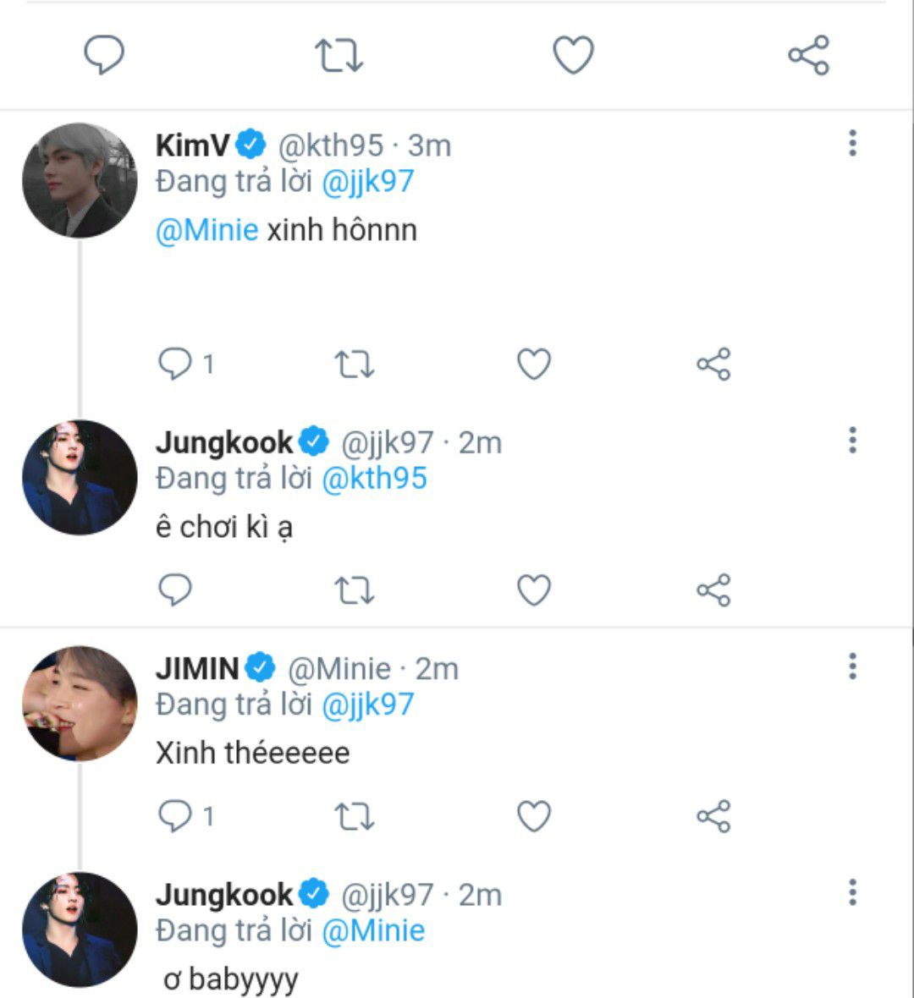The width and height of the screenshot is (914, 998).
Task: Retweet the main tweet at top
Action: (339, 55)
